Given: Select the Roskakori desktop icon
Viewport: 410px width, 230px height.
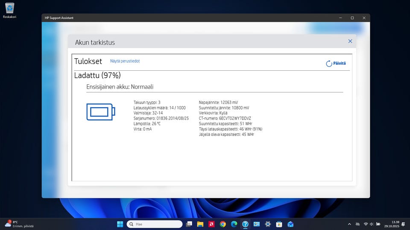Looking at the screenshot, I should 10,10.
